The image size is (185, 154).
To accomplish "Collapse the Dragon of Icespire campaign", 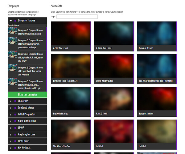I will pos(11,21).
